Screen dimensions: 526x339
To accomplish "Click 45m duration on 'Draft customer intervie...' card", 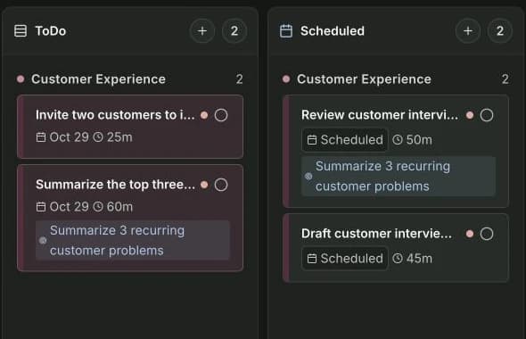I will tap(412, 259).
